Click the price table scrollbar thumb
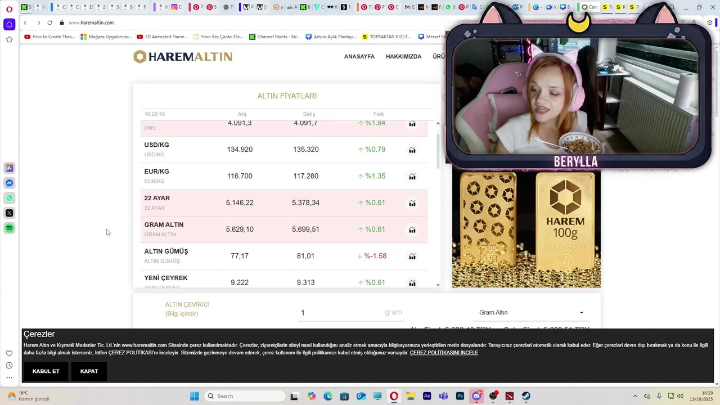The image size is (720, 405). click(x=438, y=151)
